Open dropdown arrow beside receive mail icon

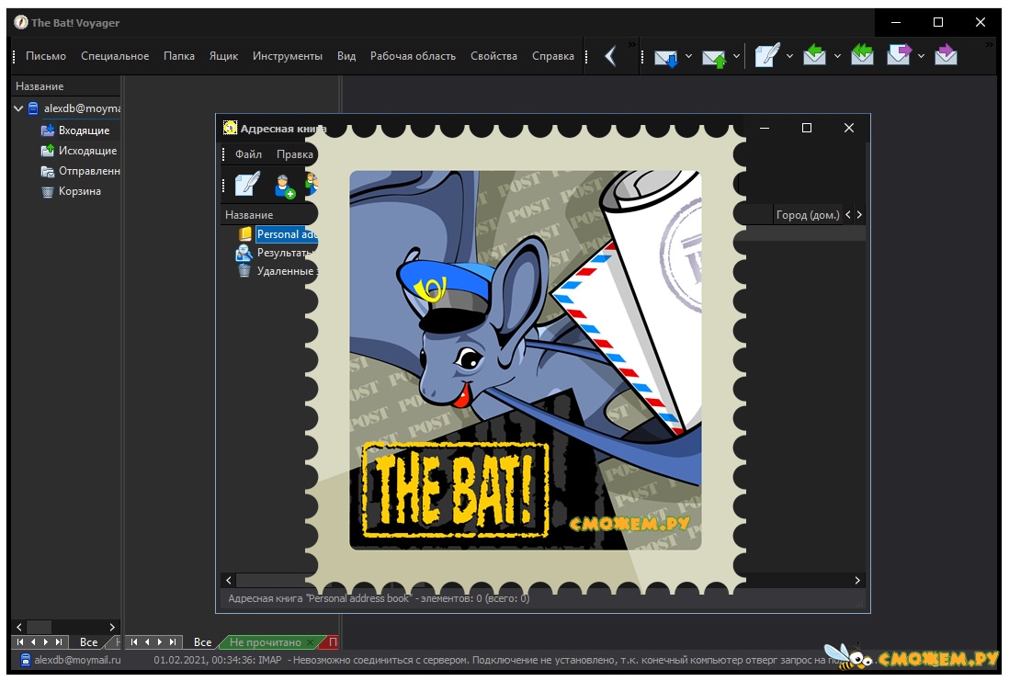click(x=688, y=56)
